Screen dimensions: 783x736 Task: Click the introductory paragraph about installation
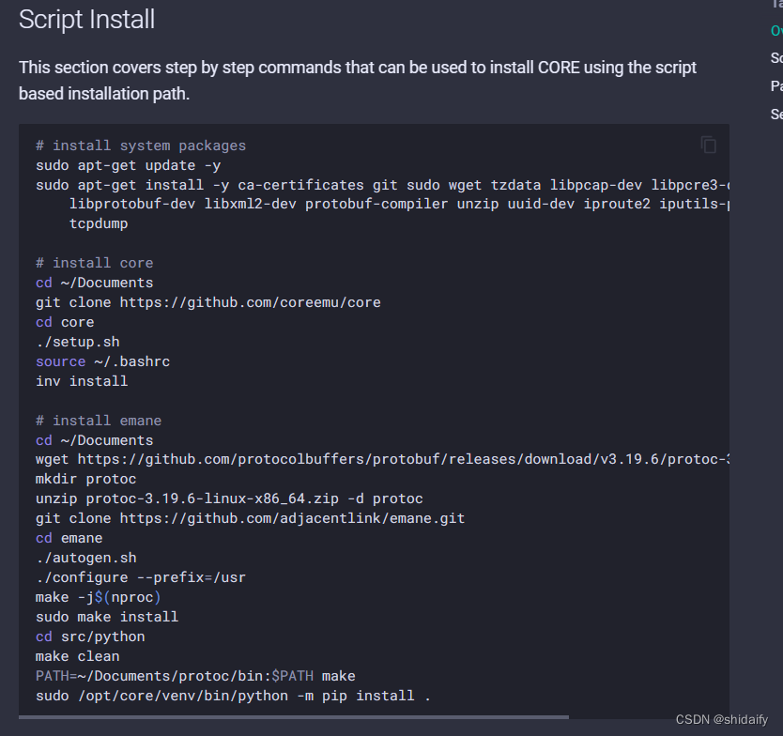pyautogui.click(x=357, y=80)
